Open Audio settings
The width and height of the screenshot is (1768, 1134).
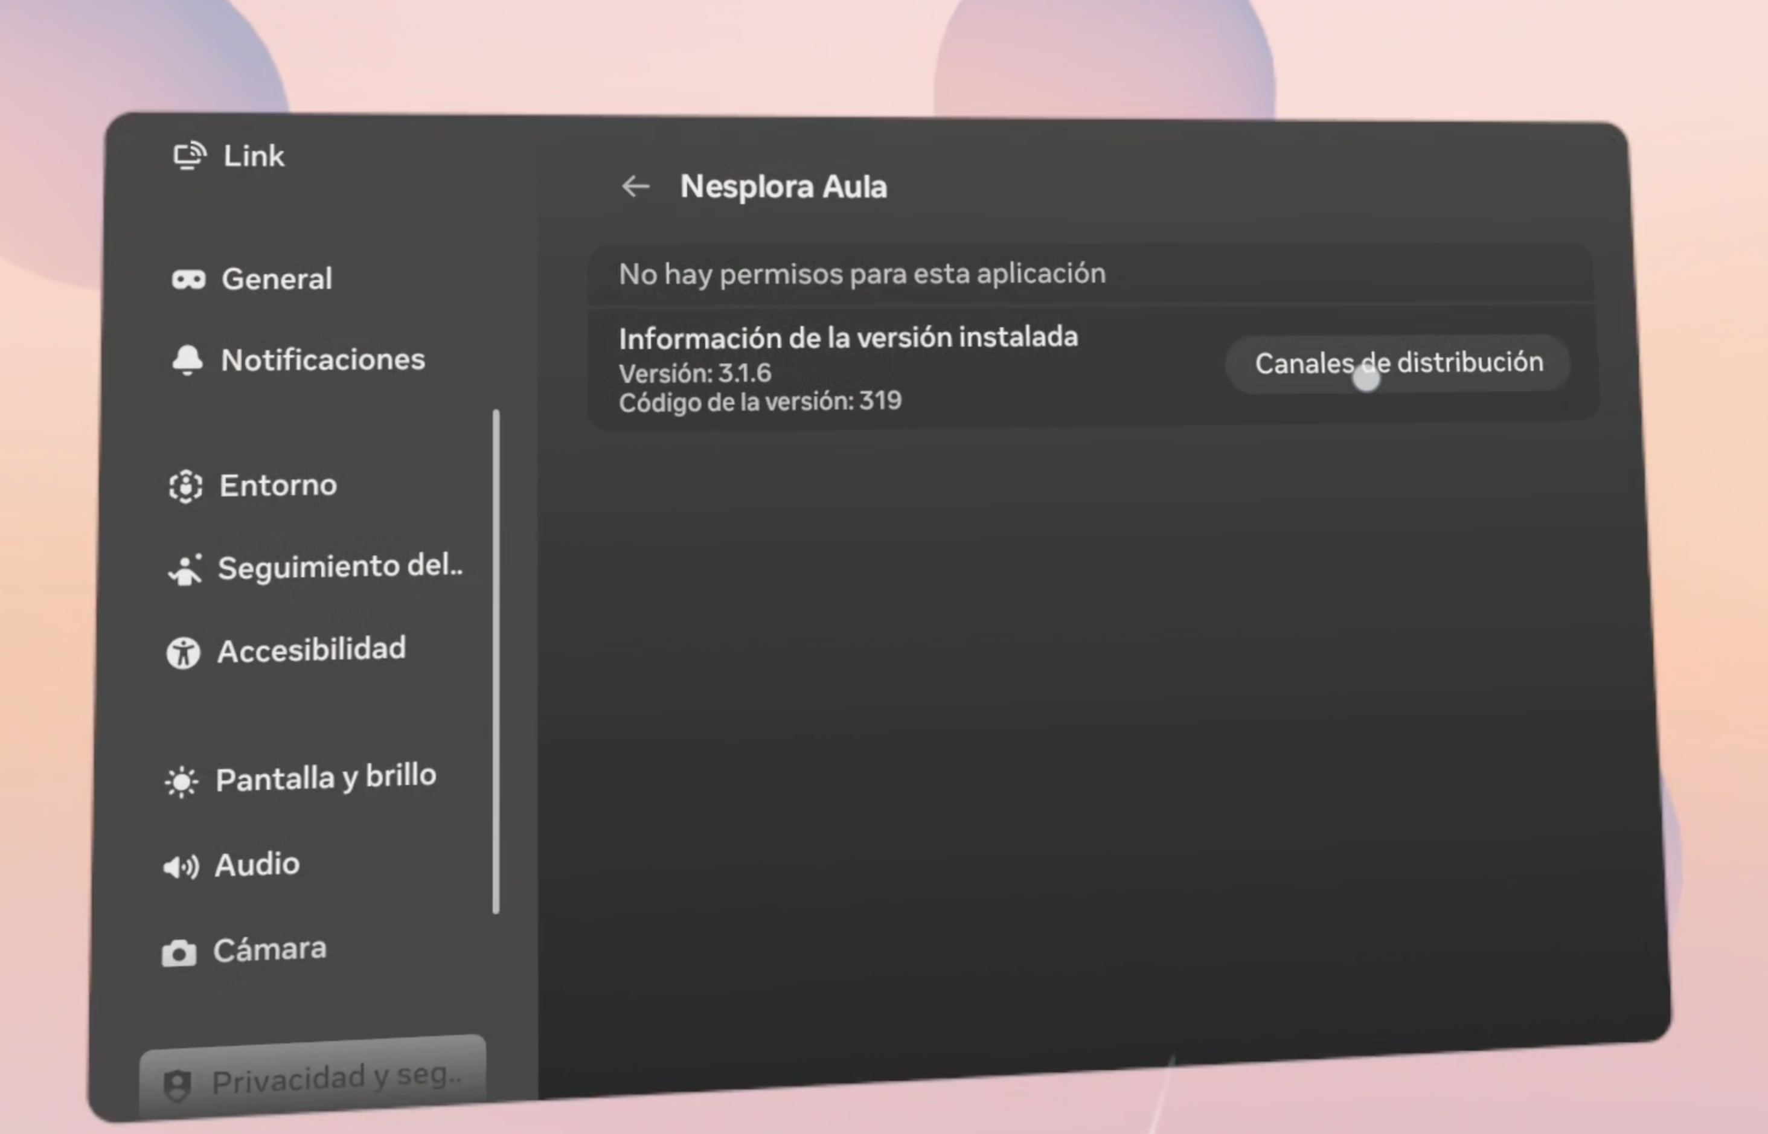tap(231, 866)
